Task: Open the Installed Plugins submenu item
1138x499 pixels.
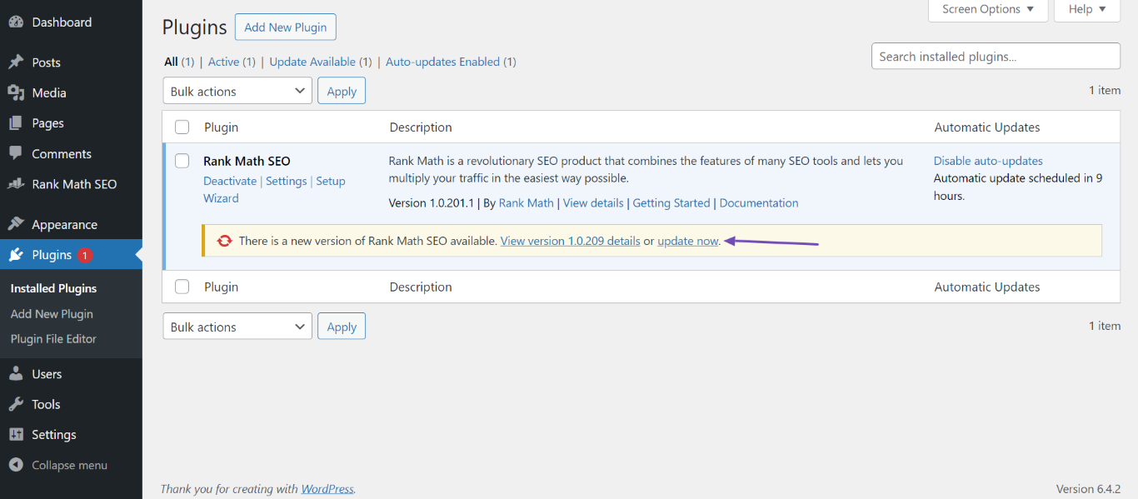Action: point(53,288)
